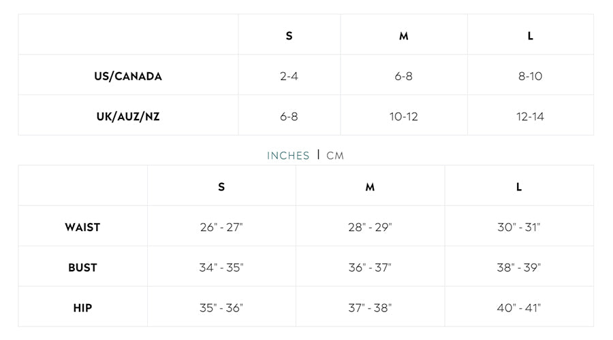Image resolution: width=613 pixels, height=340 pixels.
Task: Click the hip 35" - 36" cell
Action: 221,307
